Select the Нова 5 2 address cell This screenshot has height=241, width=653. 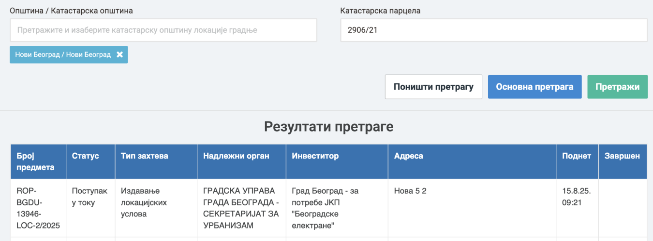click(x=410, y=191)
